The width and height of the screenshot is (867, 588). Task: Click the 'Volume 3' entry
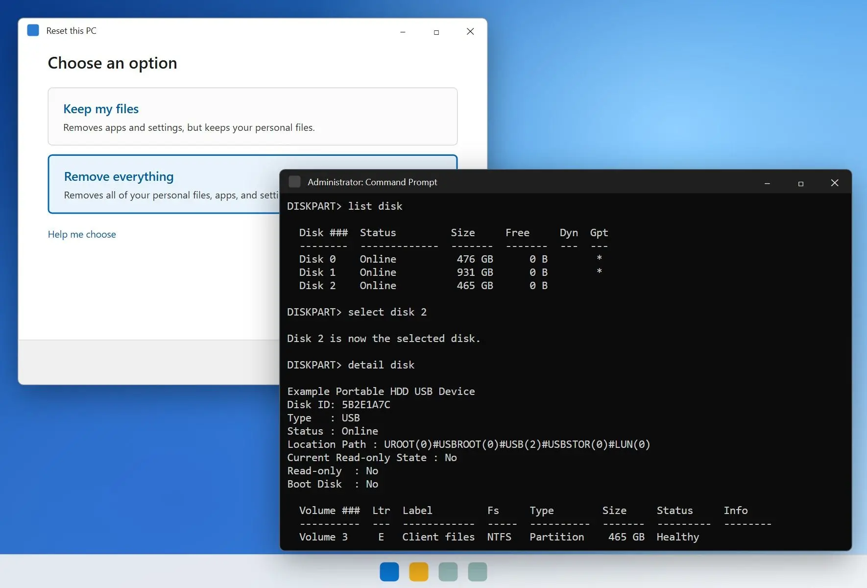(323, 537)
